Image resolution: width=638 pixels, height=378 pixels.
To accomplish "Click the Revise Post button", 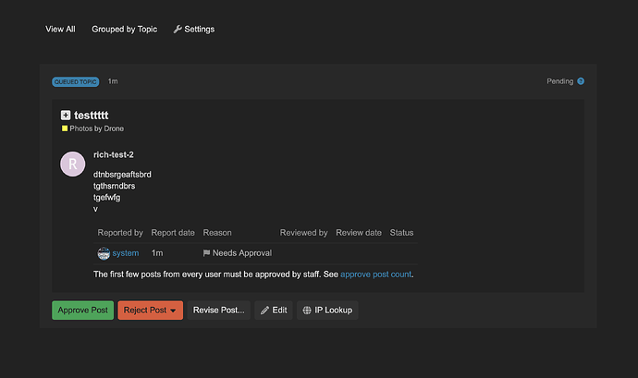I will pos(219,310).
